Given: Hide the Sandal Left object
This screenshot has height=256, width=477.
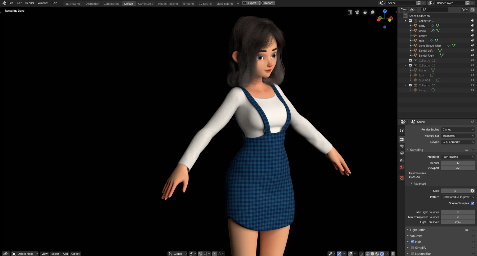Looking at the screenshot, I should pyautogui.click(x=472, y=51).
